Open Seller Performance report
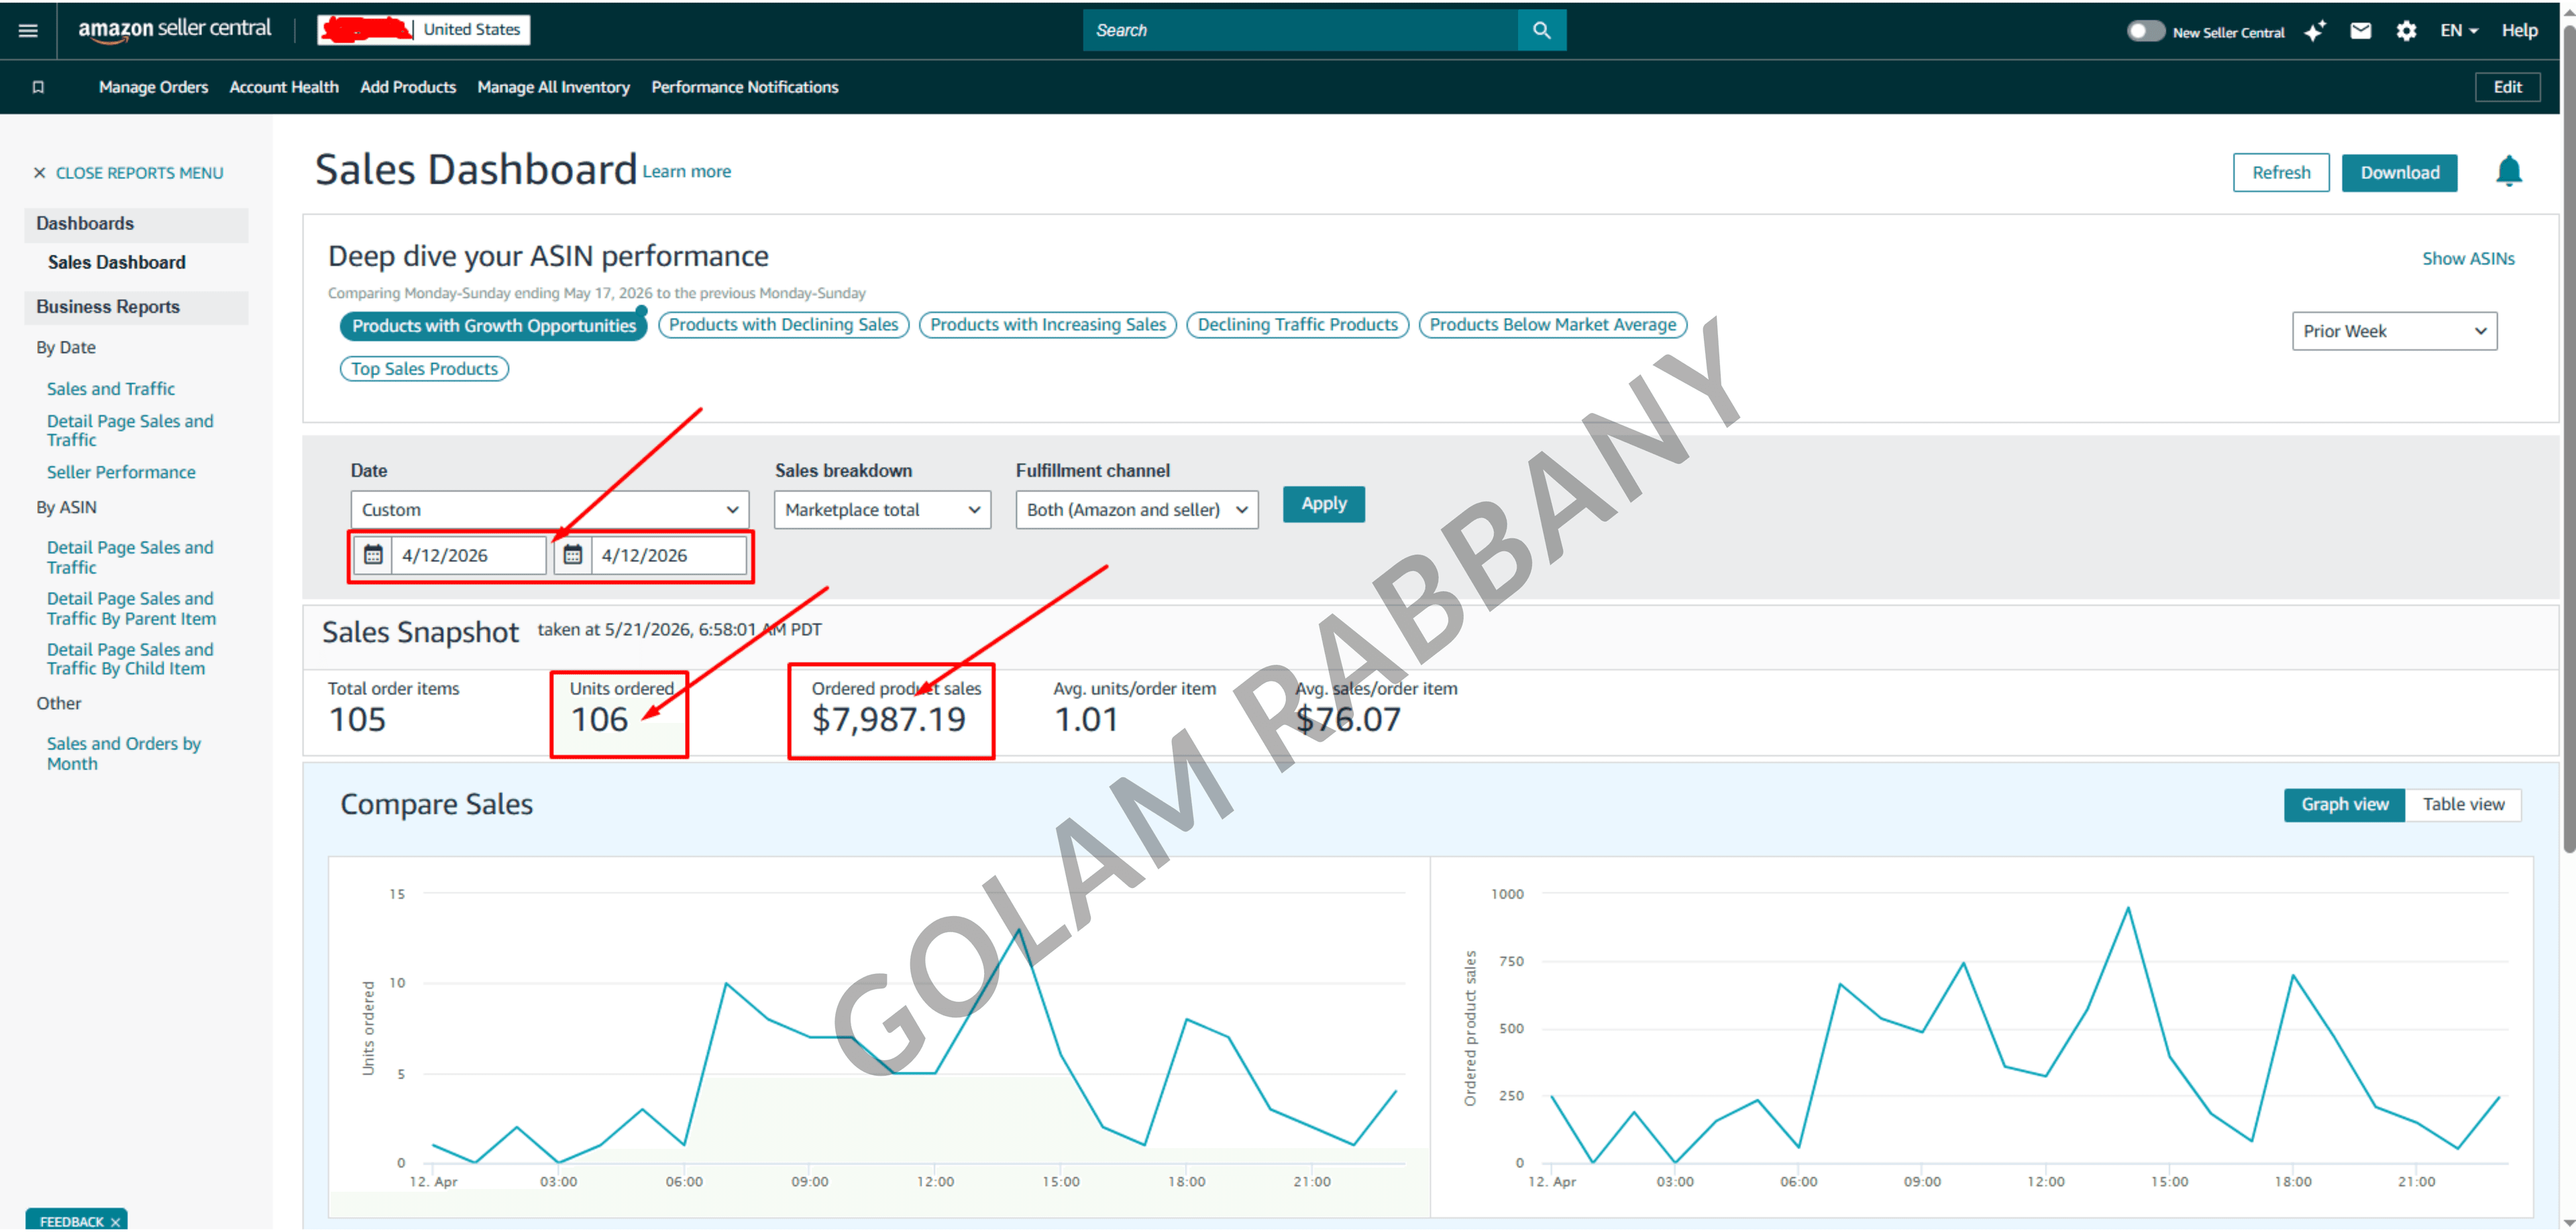 [x=121, y=472]
